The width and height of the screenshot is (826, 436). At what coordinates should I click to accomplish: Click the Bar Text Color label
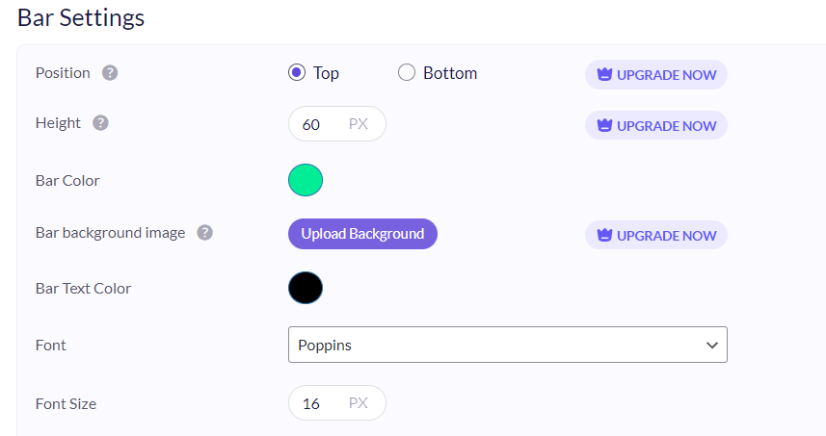(x=83, y=288)
